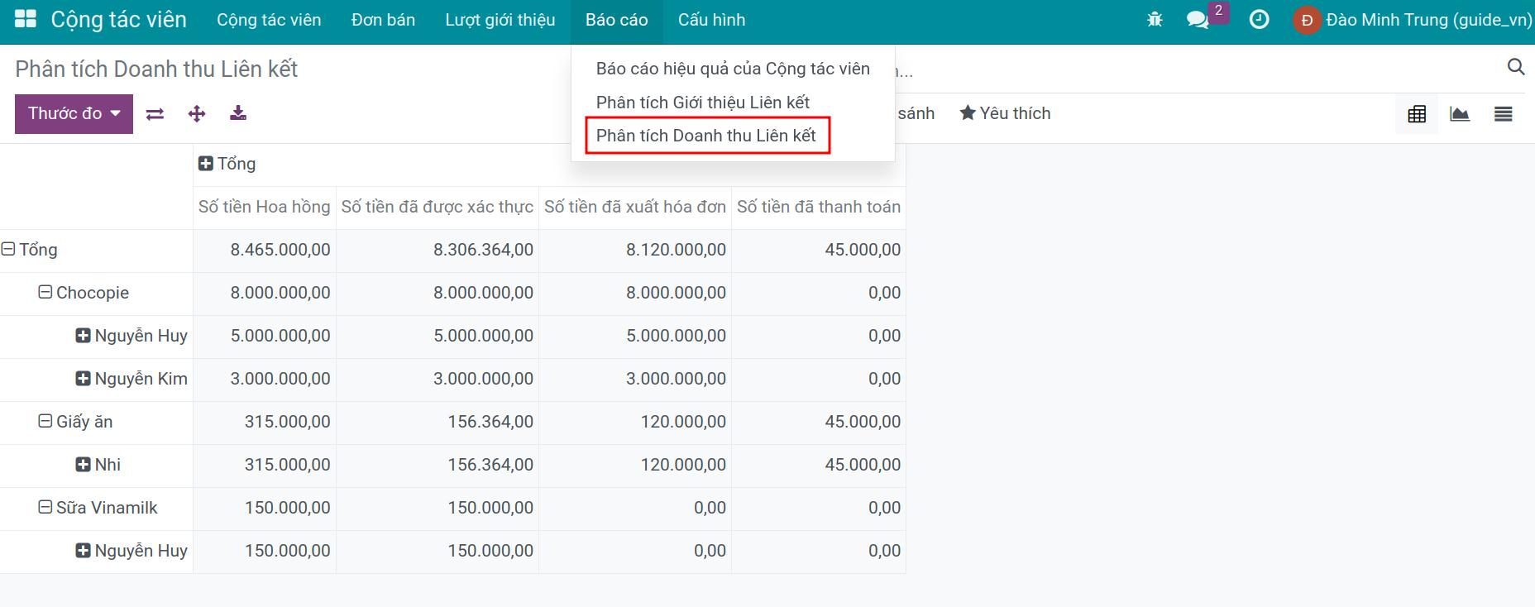
Task: Open the Cấu hình menu
Action: pos(711,20)
